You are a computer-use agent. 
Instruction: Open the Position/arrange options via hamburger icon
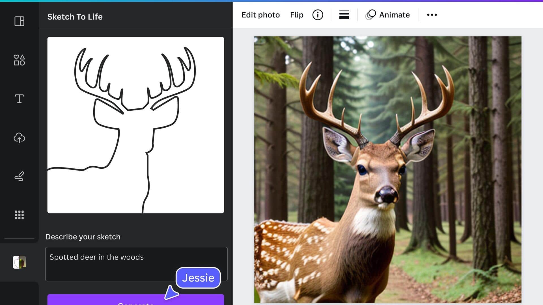click(x=344, y=15)
